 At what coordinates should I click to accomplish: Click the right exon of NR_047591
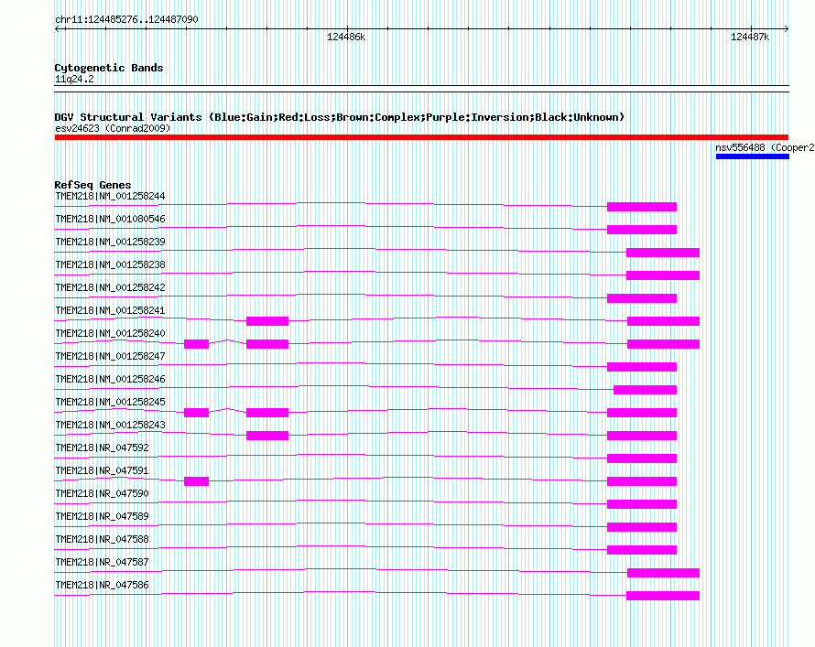(642, 480)
